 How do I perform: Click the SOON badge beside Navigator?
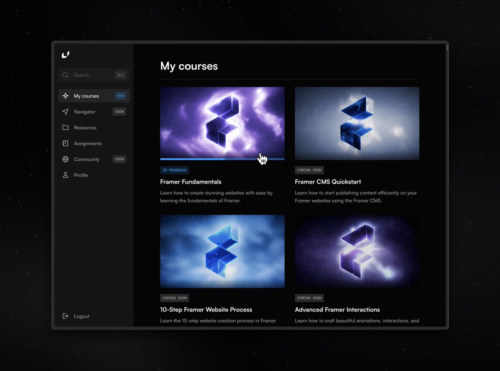(119, 111)
